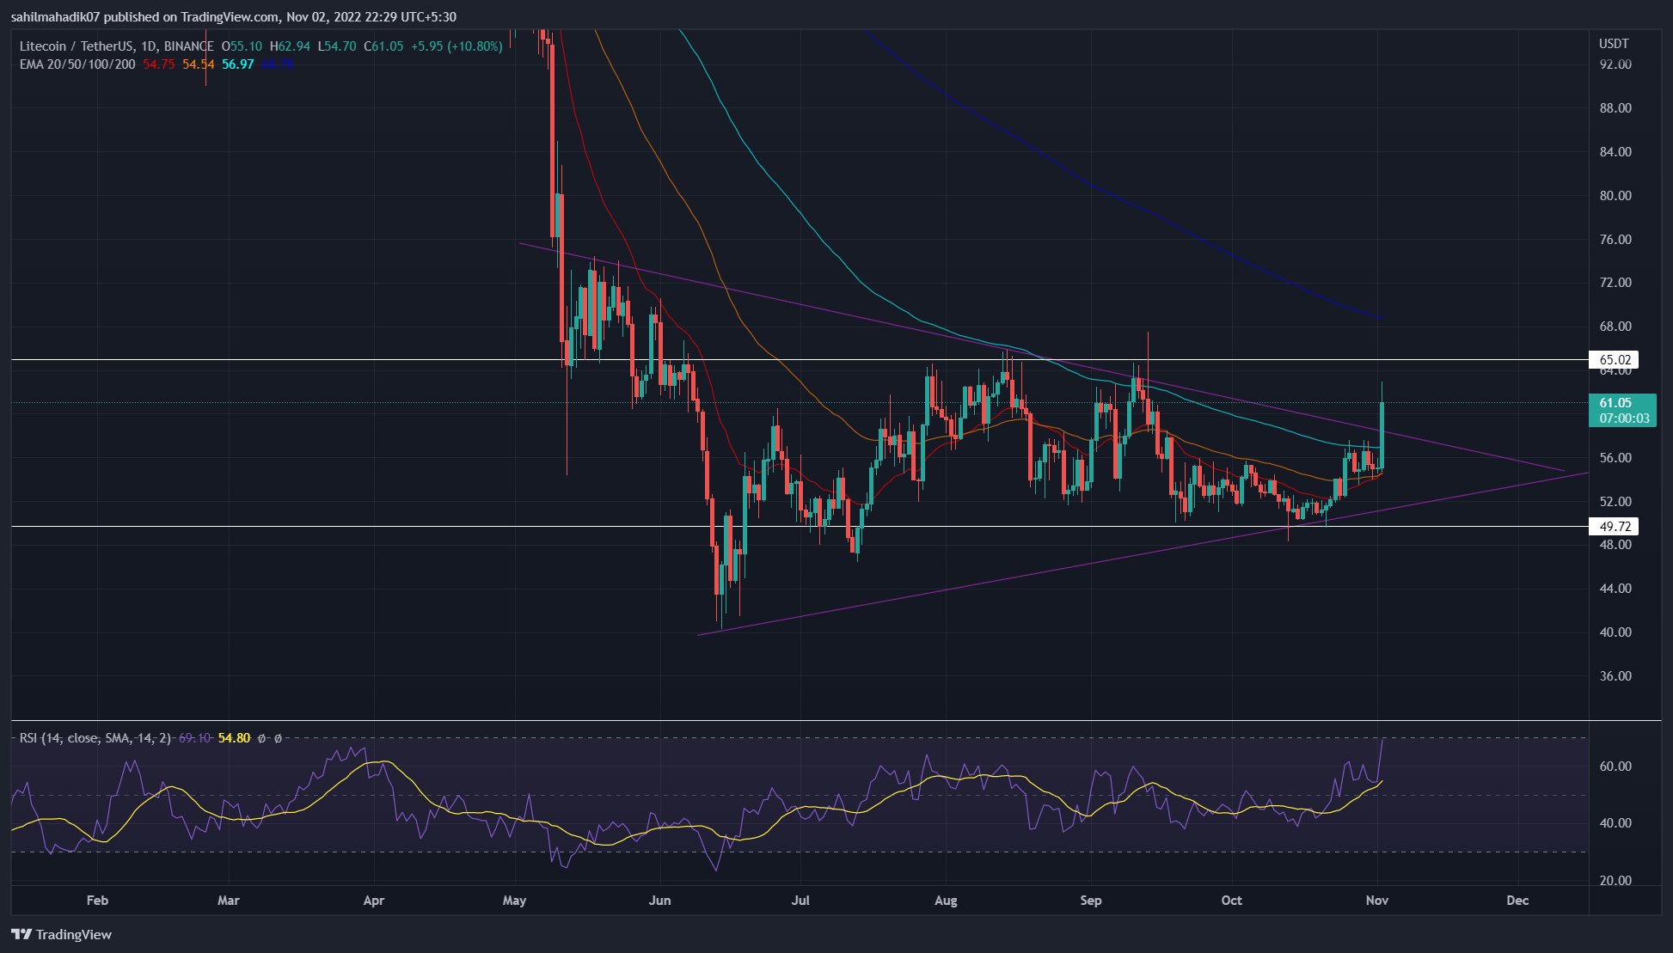Click the Nov label on the time axis
1673x953 pixels.
[1377, 901]
